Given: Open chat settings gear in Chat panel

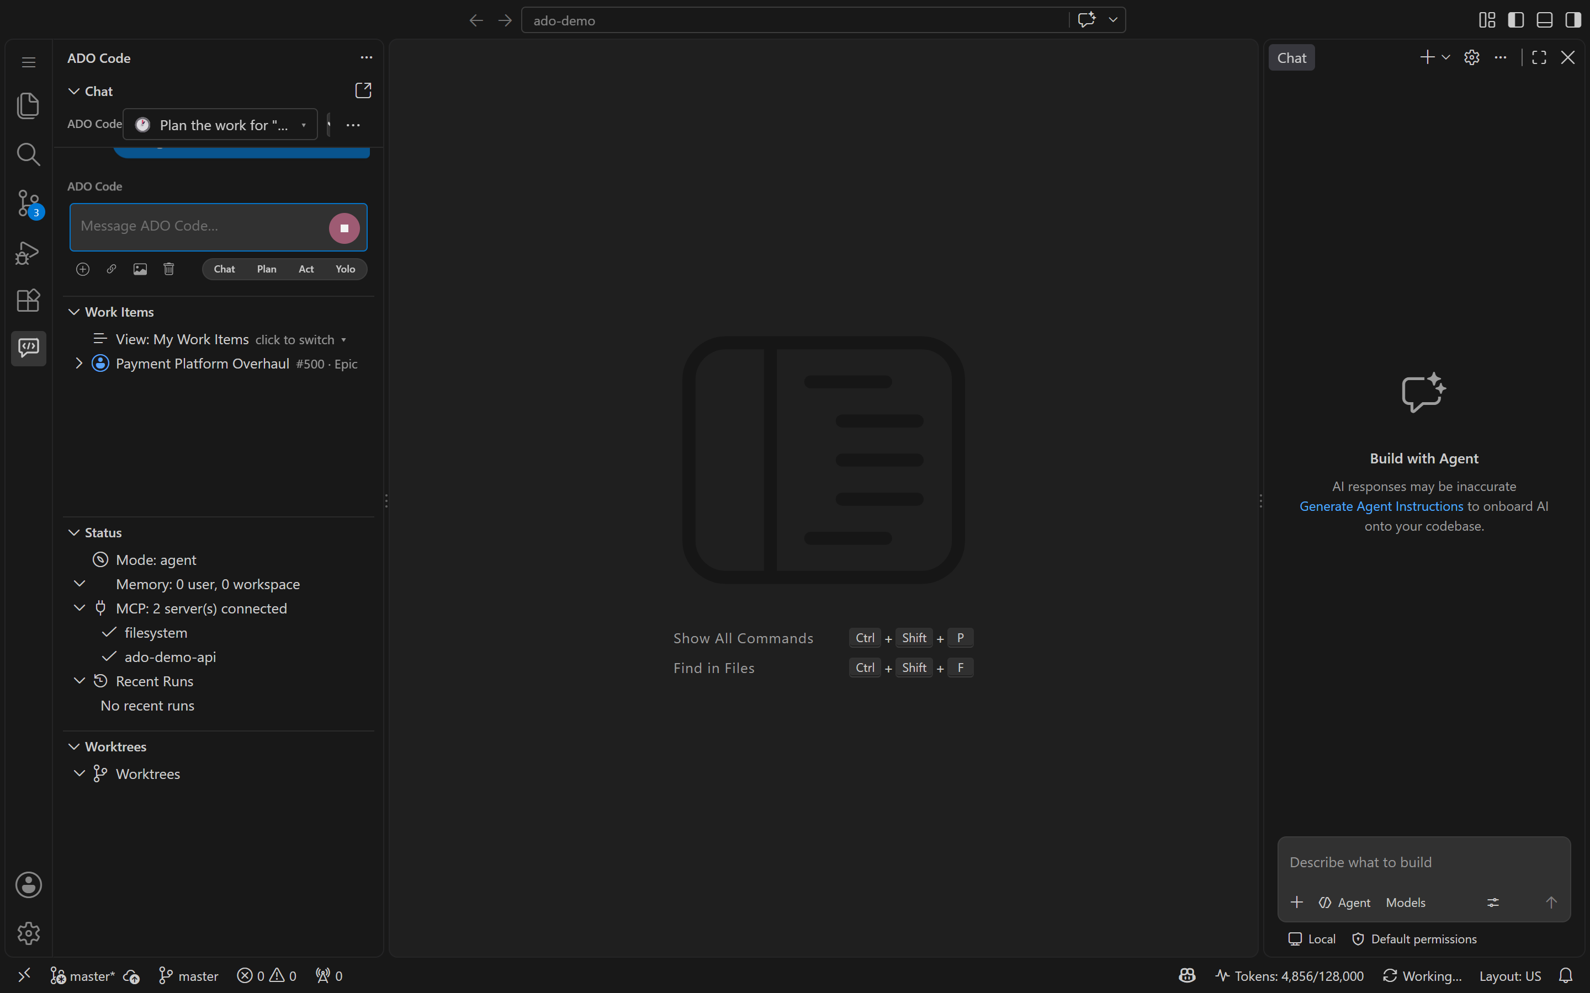Looking at the screenshot, I should coord(1472,58).
